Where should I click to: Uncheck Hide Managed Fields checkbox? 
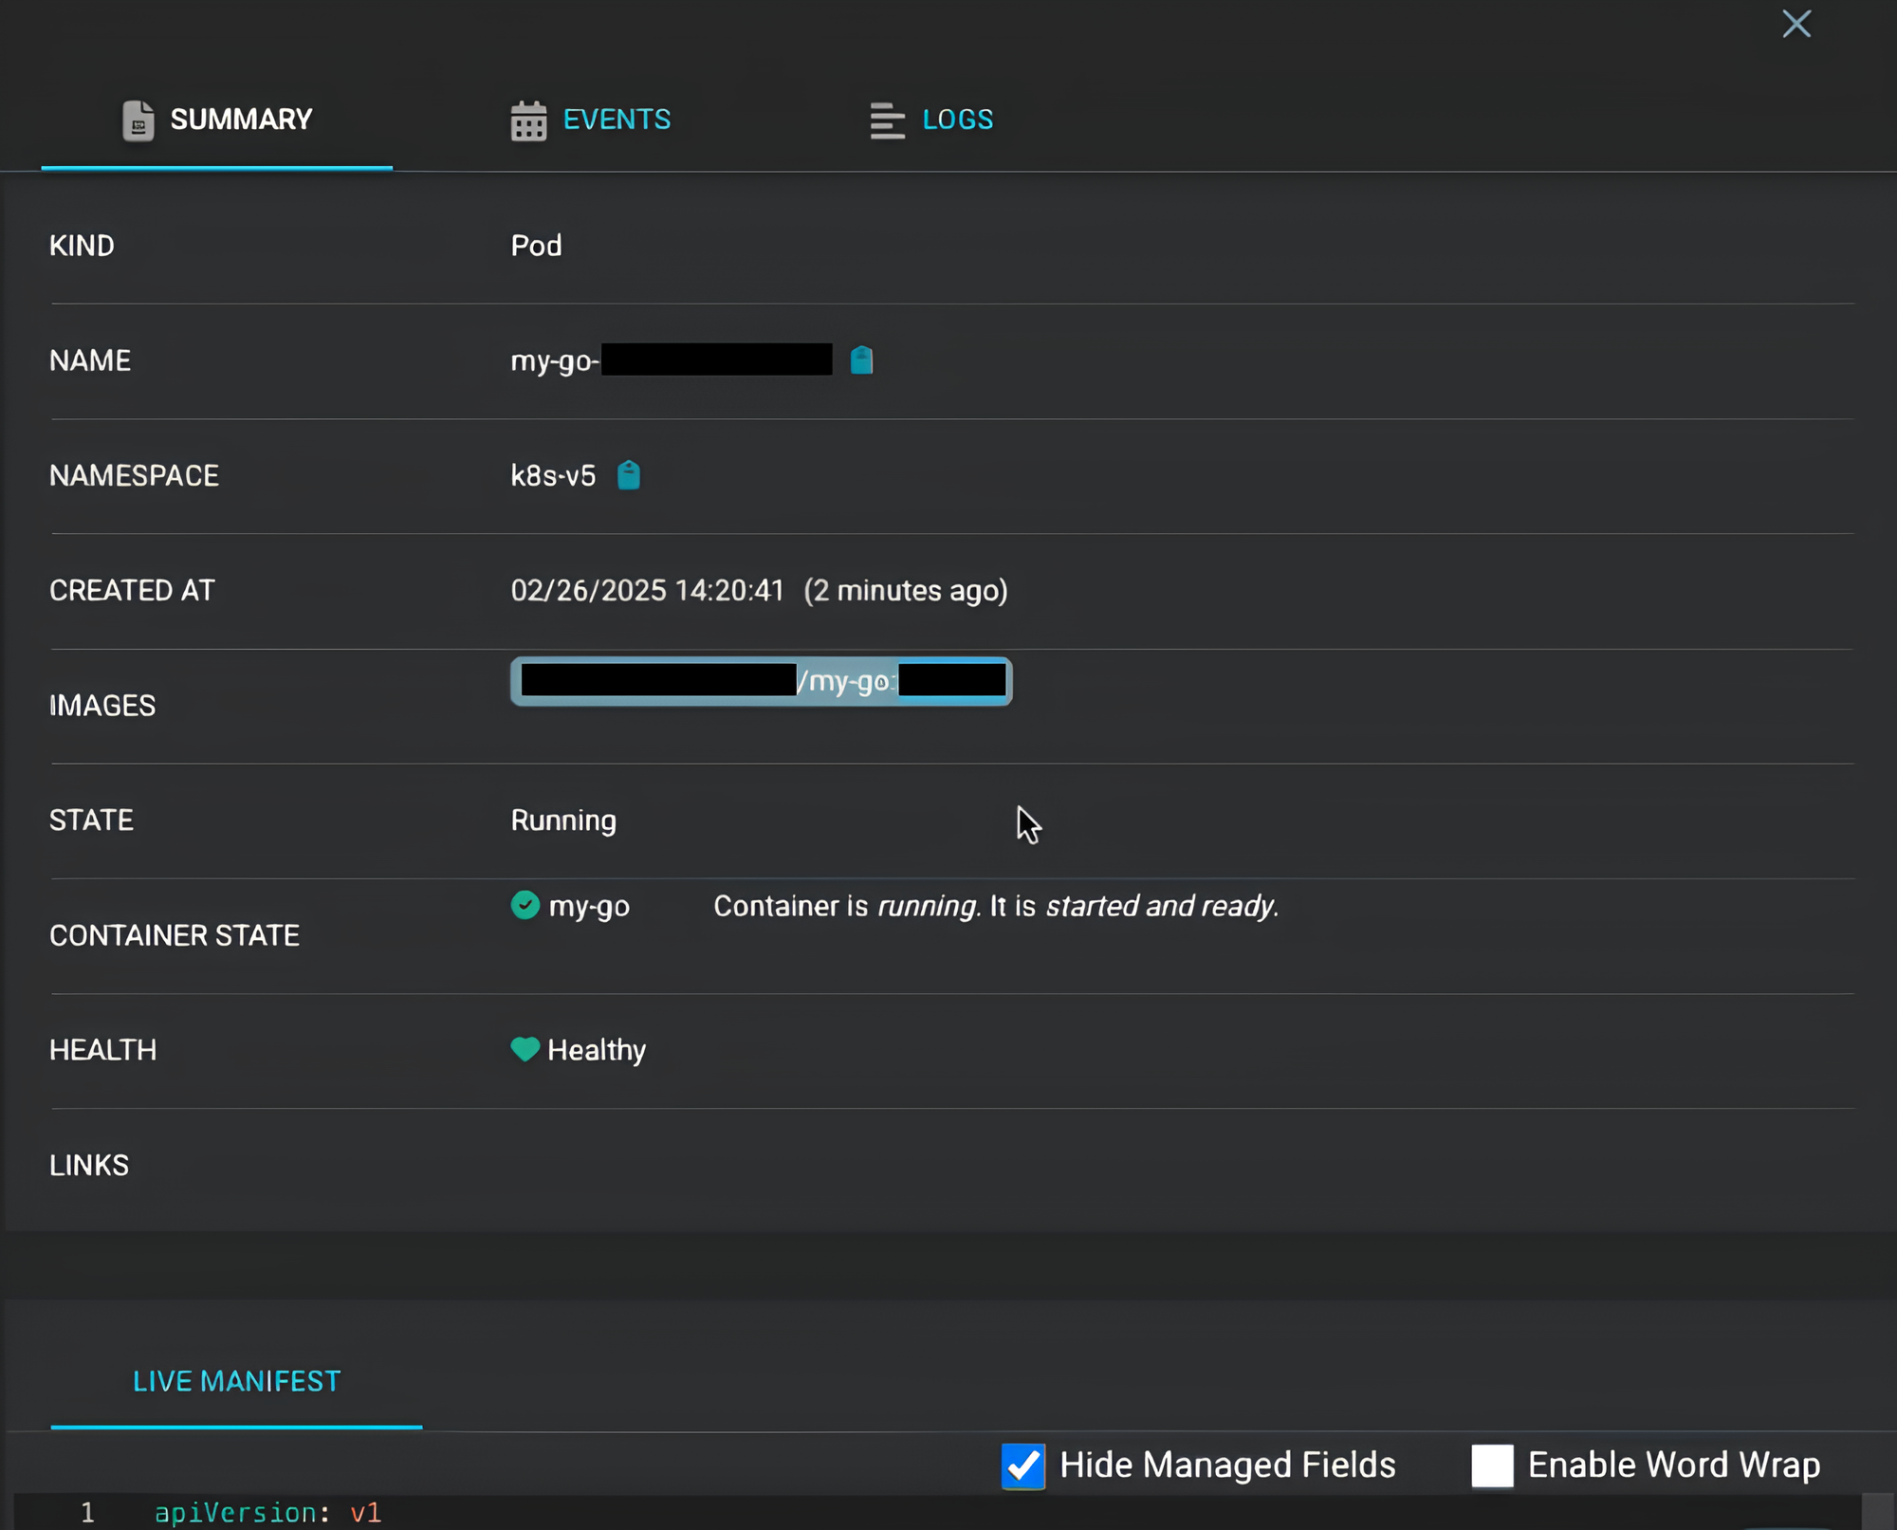pyautogui.click(x=1022, y=1465)
